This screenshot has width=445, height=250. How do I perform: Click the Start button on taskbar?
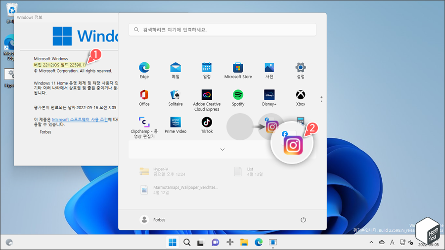pyautogui.click(x=172, y=243)
